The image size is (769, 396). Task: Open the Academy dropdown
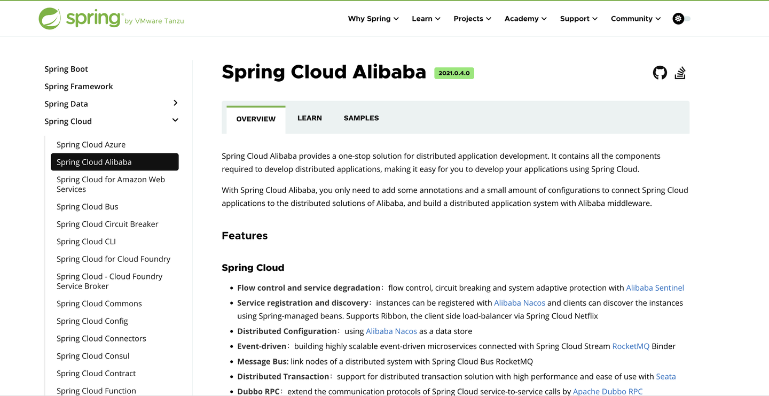coord(525,18)
